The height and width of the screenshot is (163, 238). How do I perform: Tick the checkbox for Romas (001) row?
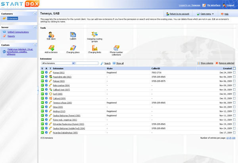[234, 73]
